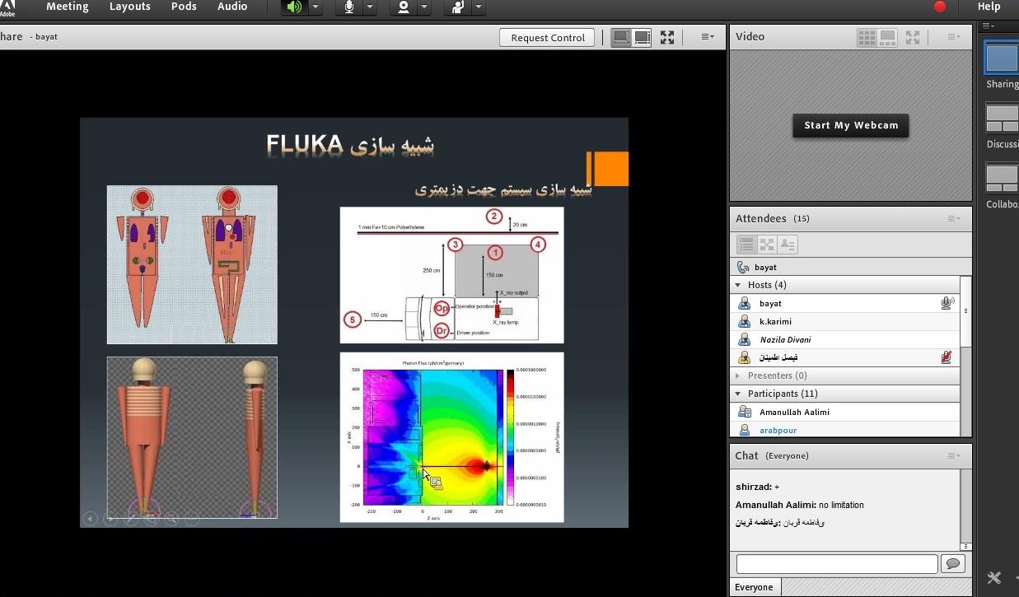Open the webcam options dropdown arrow
The height and width of the screenshot is (597, 1019).
[x=424, y=7]
